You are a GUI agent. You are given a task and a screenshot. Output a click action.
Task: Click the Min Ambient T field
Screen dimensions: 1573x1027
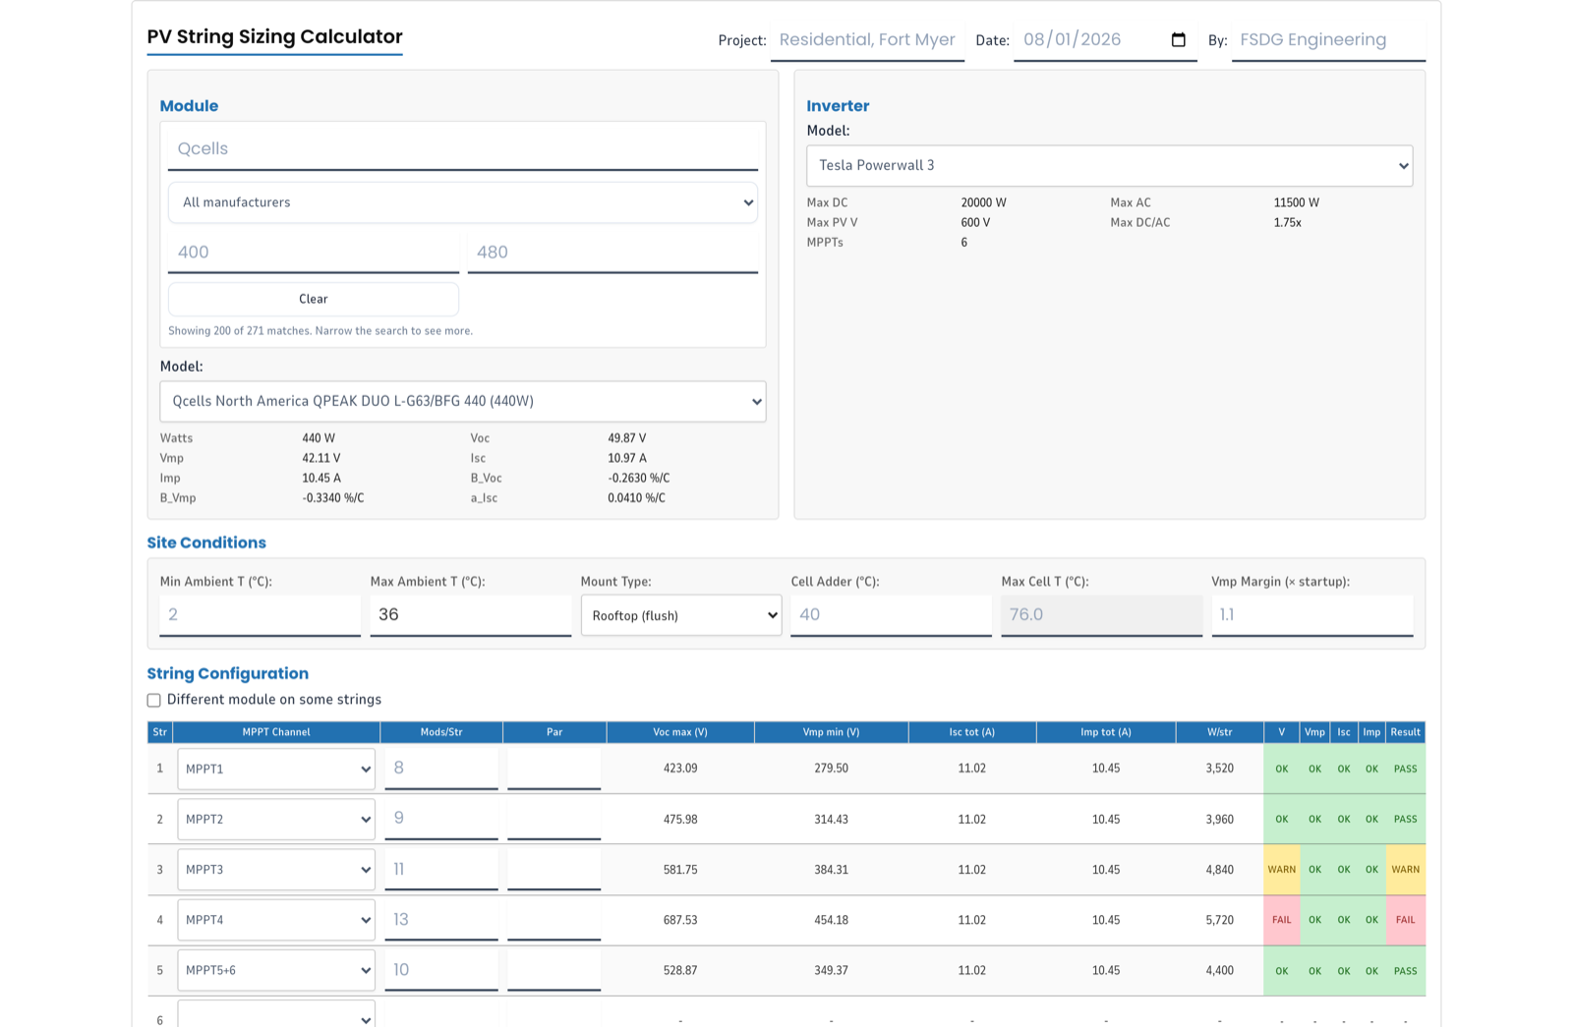(261, 615)
